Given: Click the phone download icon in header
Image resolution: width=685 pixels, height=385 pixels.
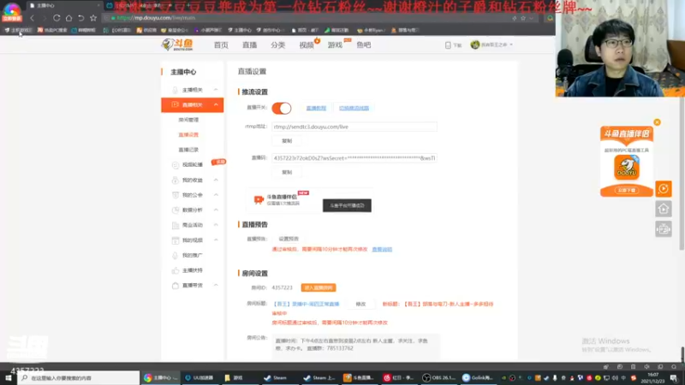Looking at the screenshot, I should pos(448,45).
